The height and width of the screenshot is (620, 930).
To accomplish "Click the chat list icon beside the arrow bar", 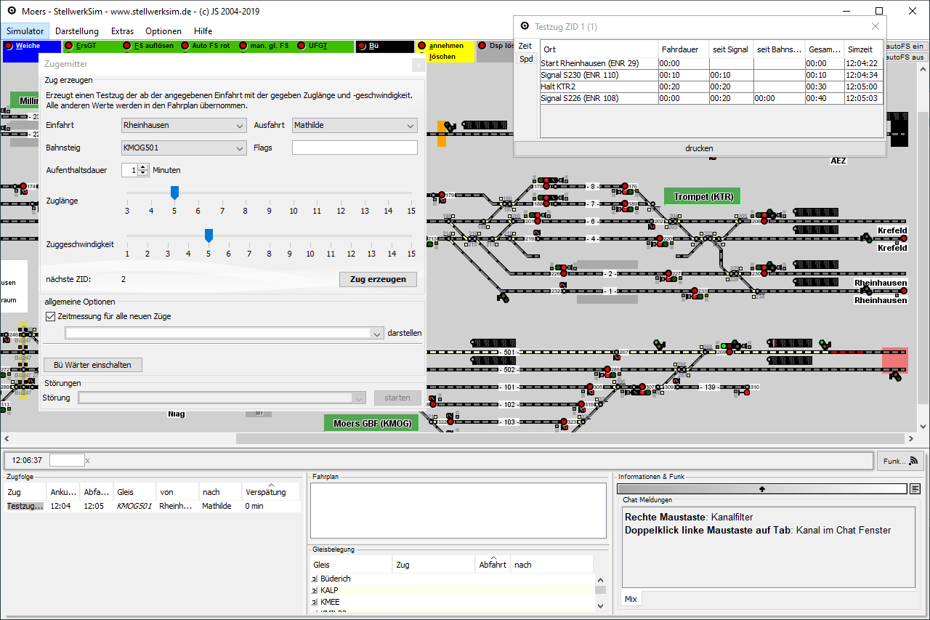I will [915, 489].
